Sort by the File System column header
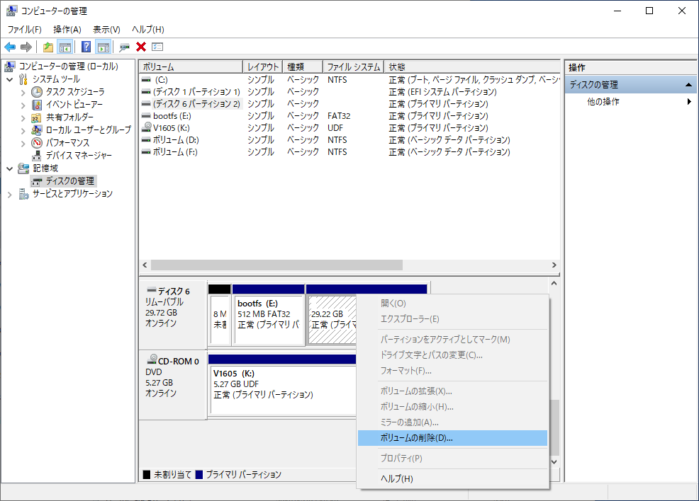 tap(354, 67)
